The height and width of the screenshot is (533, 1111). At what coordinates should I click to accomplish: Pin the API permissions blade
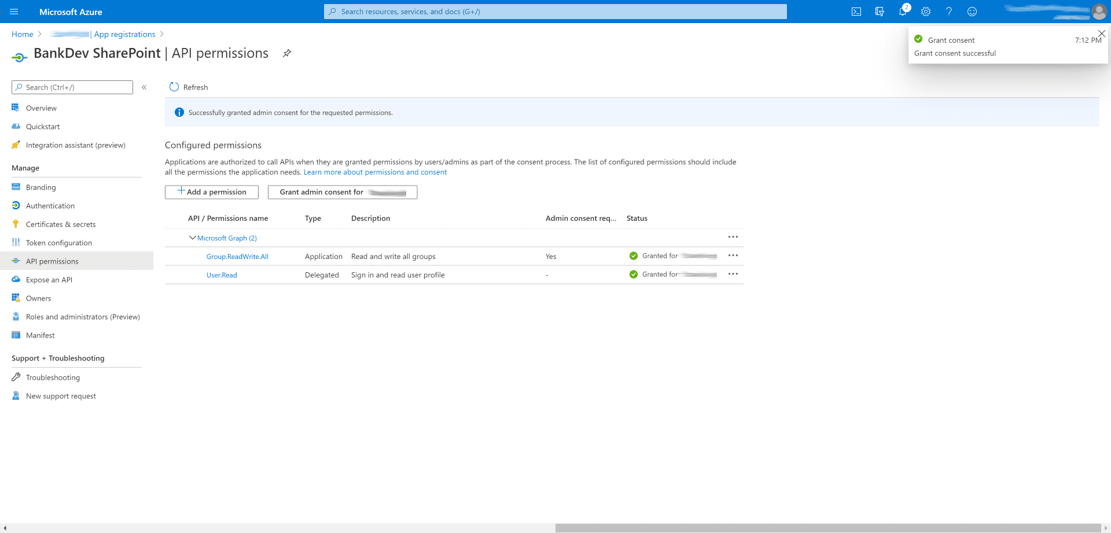coord(287,53)
